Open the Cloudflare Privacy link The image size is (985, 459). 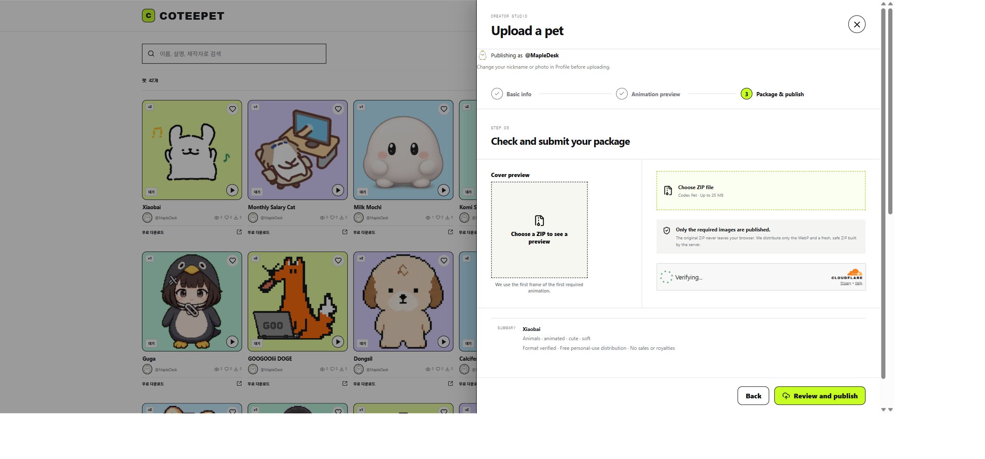pos(845,283)
